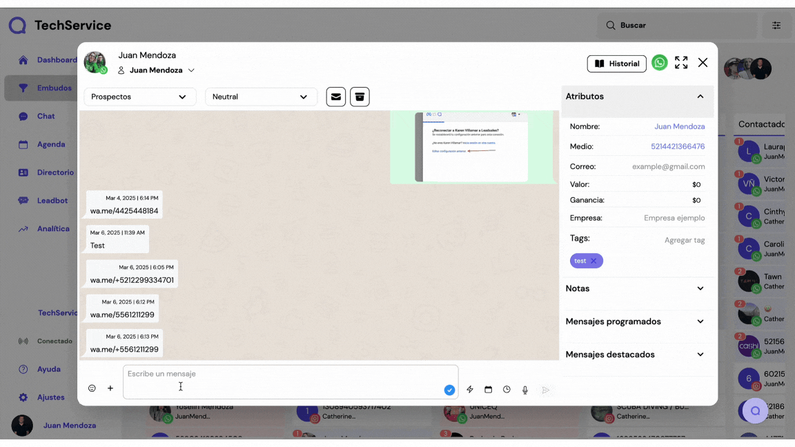Toggle the blue checkmark in message box
This screenshot has width=795, height=447.
[449, 390]
